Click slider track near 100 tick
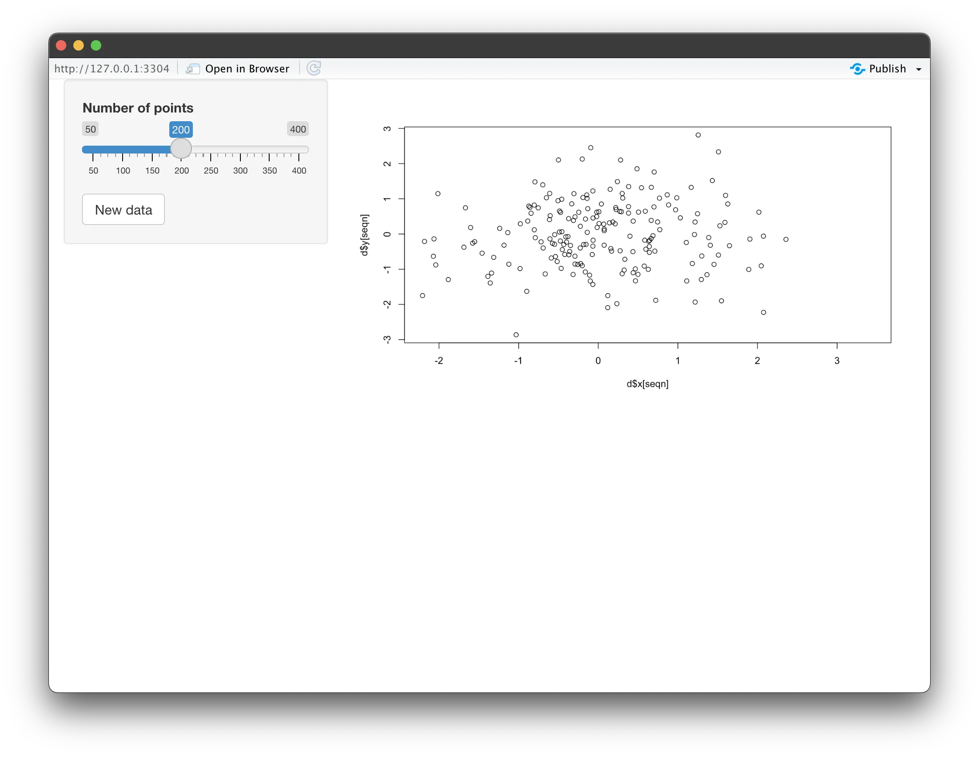The width and height of the screenshot is (979, 757). pyautogui.click(x=123, y=150)
